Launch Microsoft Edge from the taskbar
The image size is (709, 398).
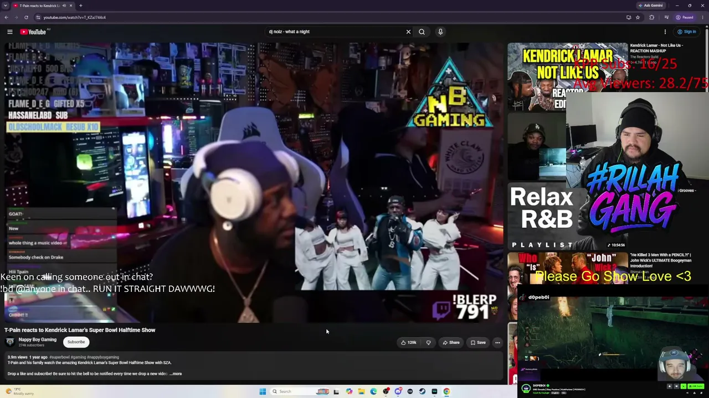[x=373, y=391]
